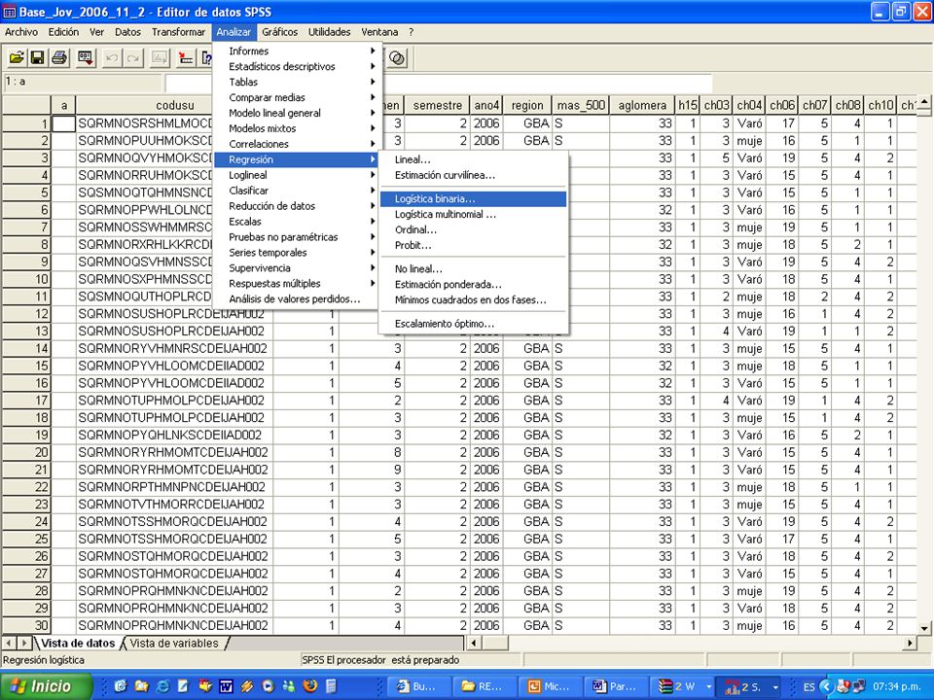Expand the Tablas submenu
Screen dimensions: 934x700
pos(296,82)
